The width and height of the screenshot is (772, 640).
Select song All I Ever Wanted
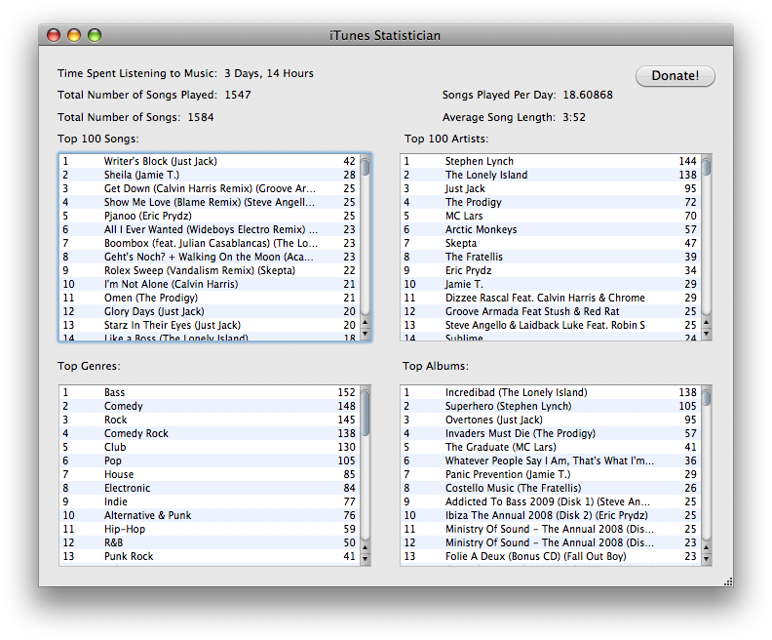tap(210, 229)
